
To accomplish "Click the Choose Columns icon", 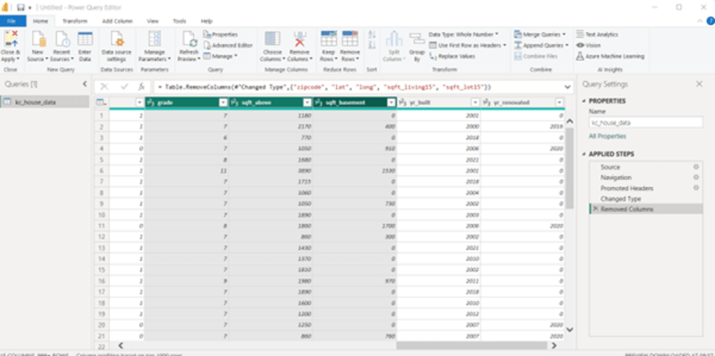I will point(273,39).
